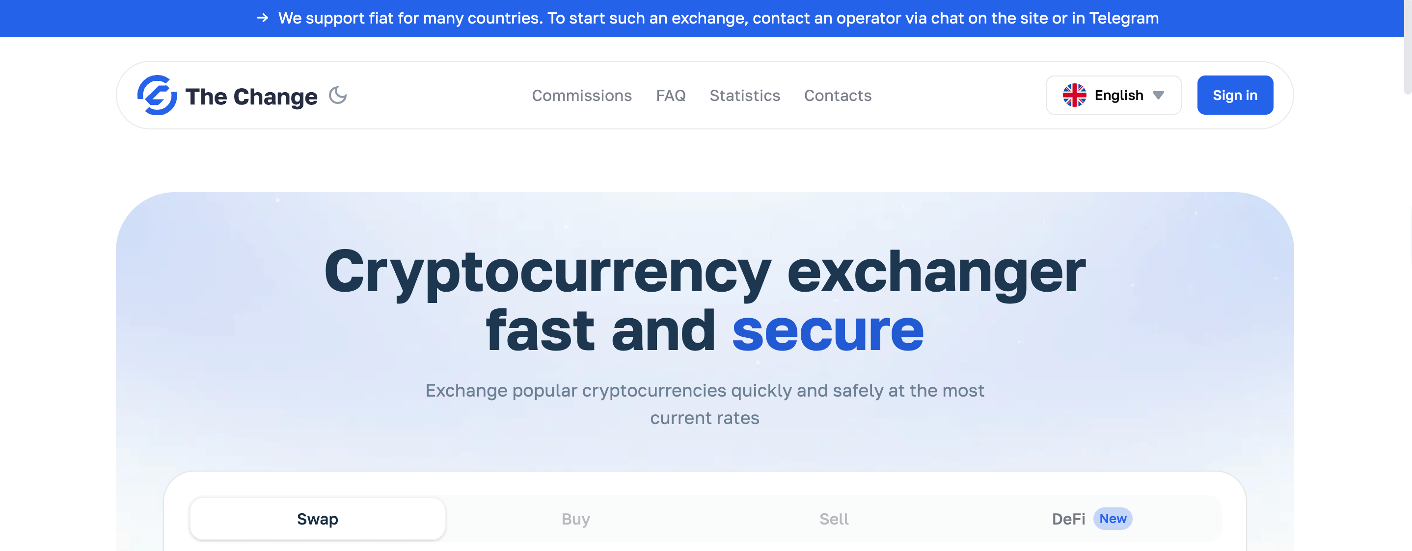Click the fiat support announcement banner text

718,18
